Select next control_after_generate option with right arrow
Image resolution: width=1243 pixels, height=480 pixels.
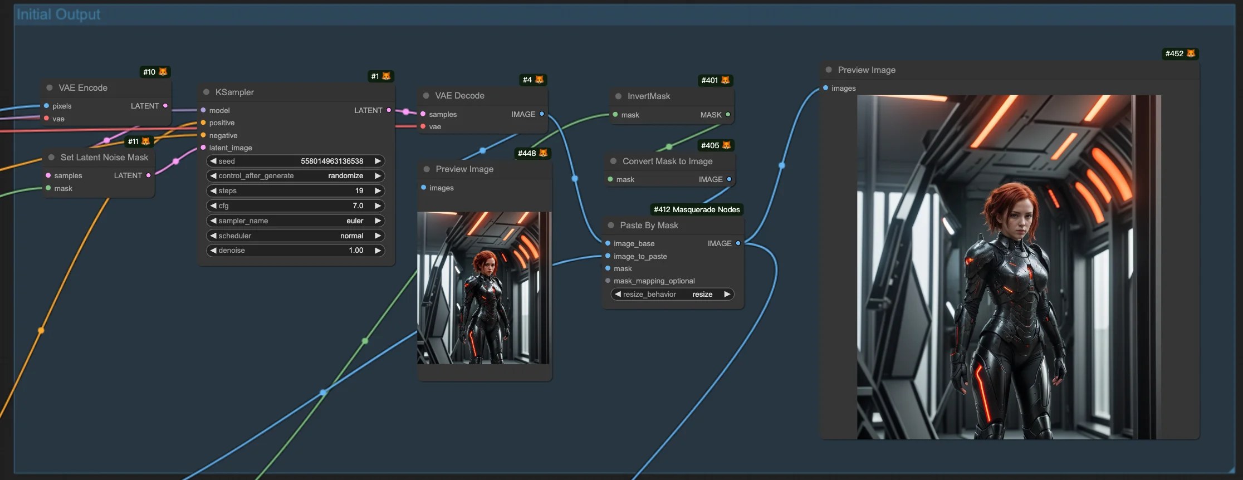[x=378, y=175]
